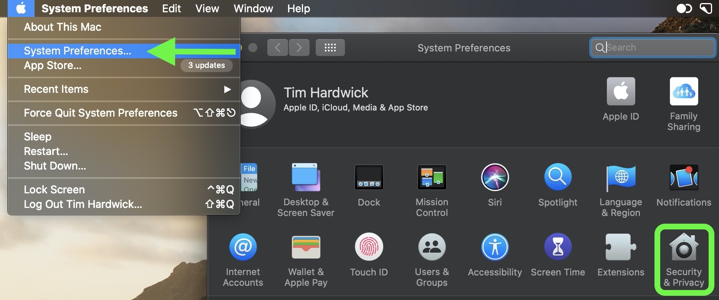The image size is (719, 300).
Task: Open the Help menu
Action: 298,8
